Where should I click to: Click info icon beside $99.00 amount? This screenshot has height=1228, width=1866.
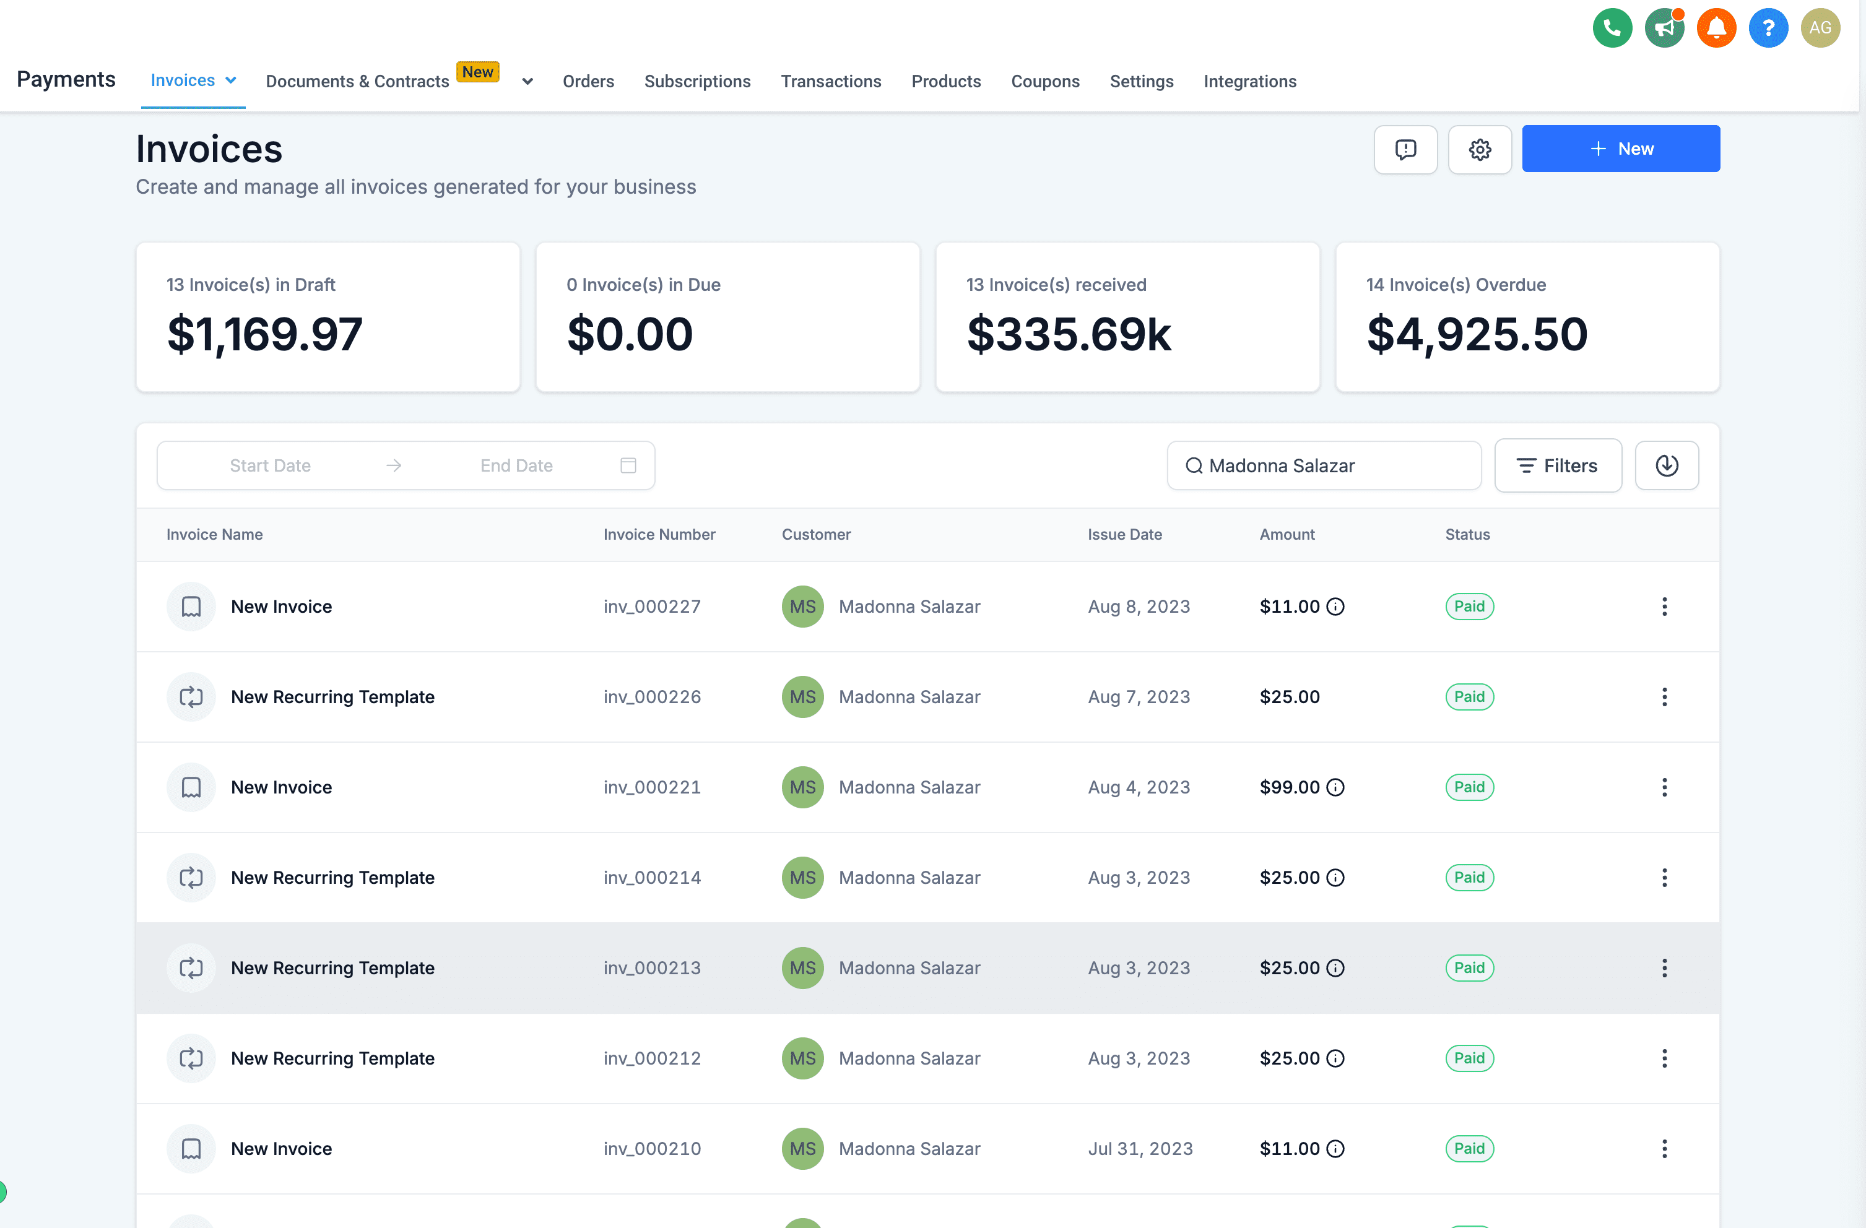tap(1335, 787)
